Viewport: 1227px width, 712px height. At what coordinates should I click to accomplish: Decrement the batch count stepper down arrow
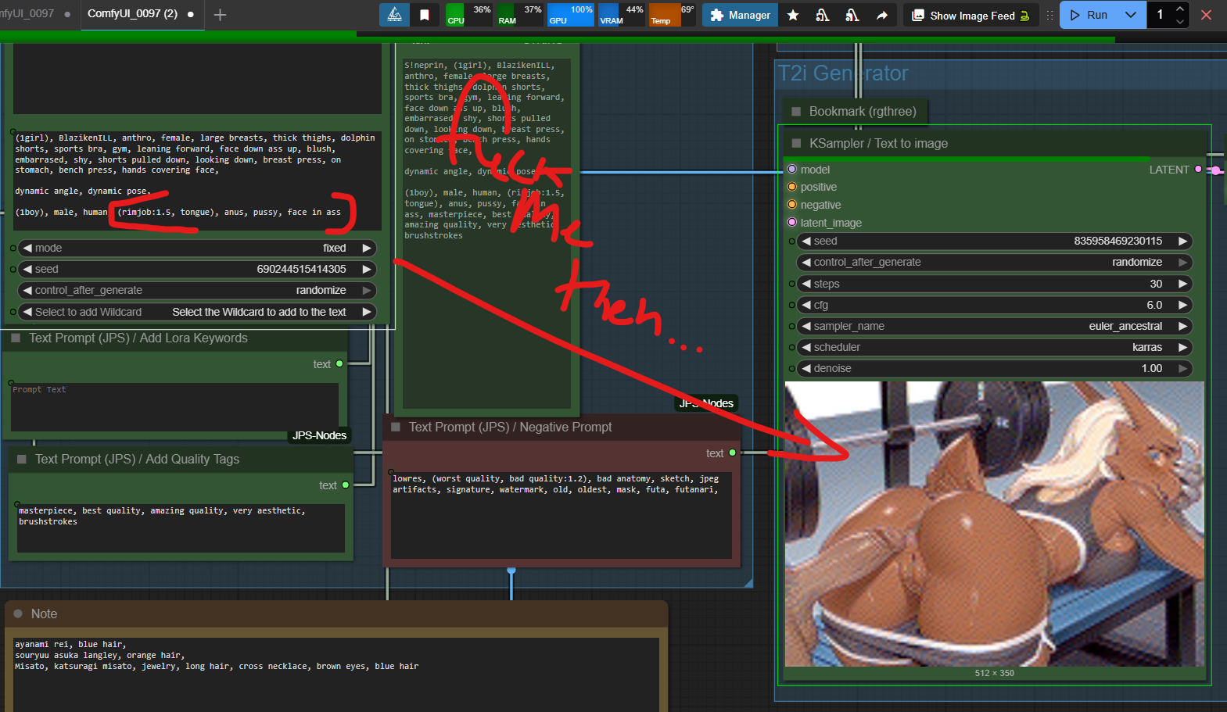(x=1180, y=21)
